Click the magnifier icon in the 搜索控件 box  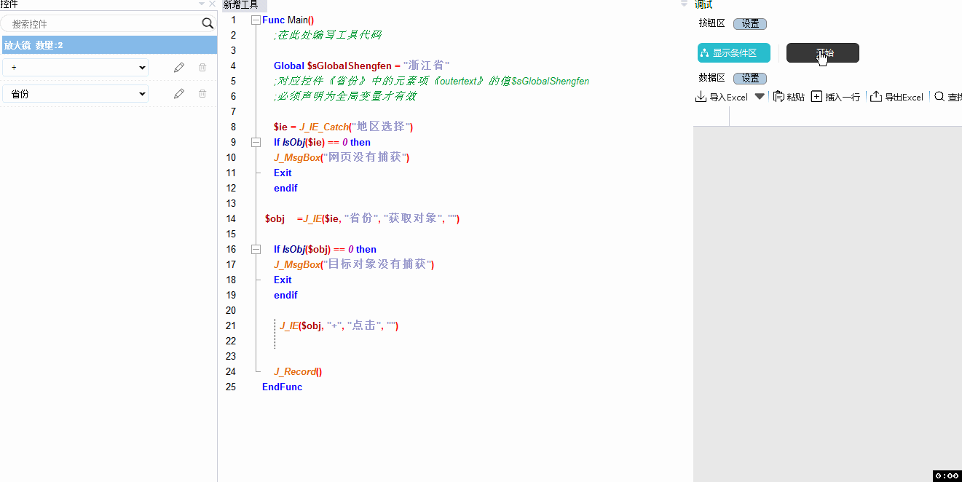point(208,23)
